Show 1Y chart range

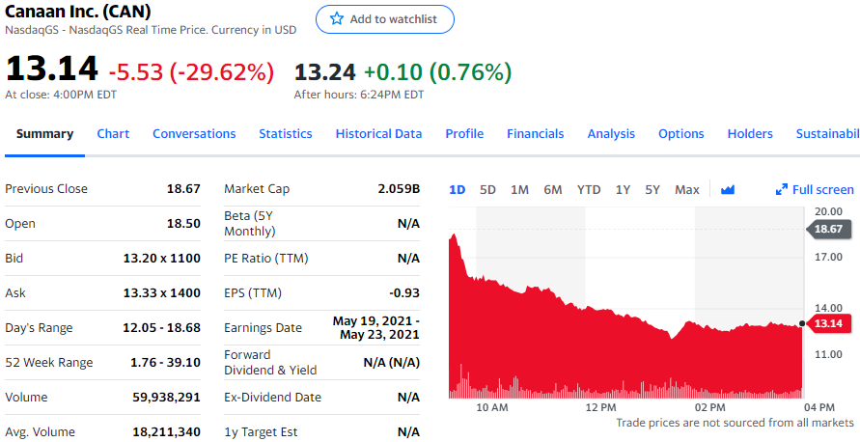coord(623,189)
